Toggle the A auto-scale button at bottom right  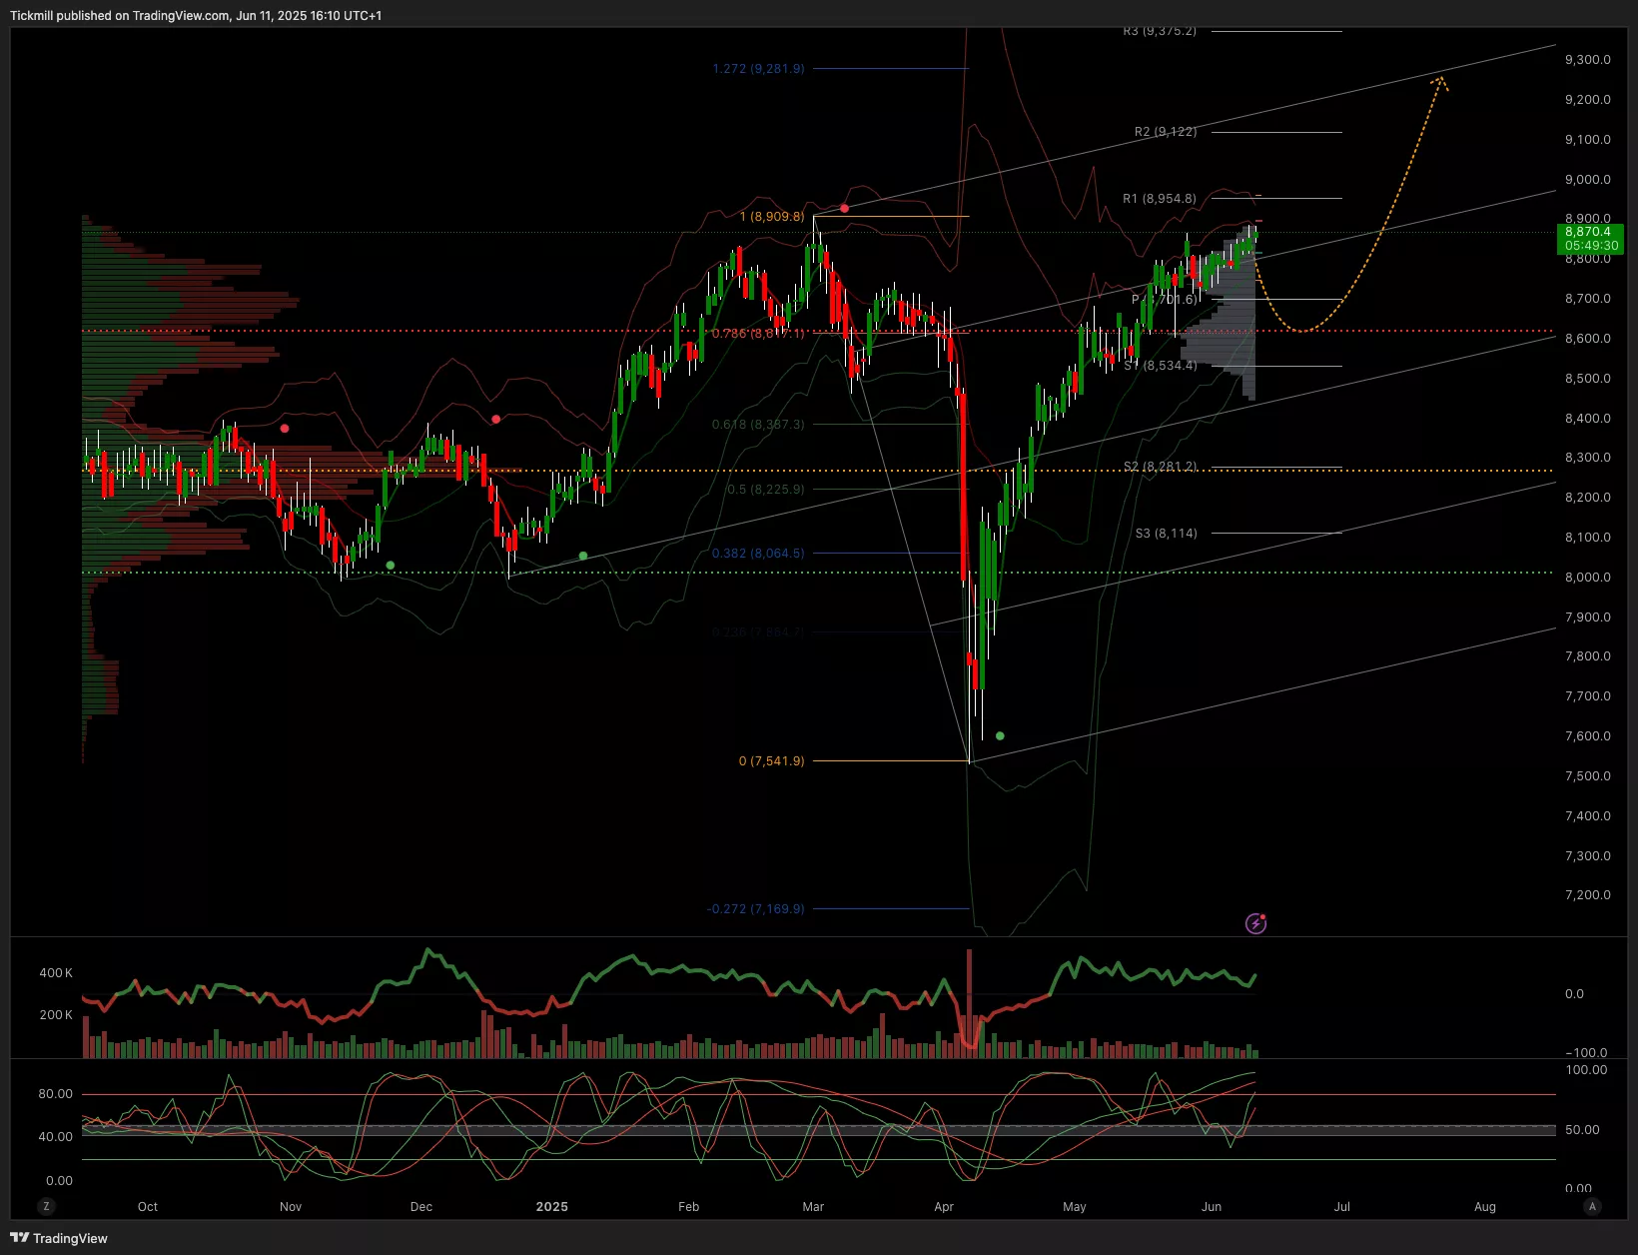click(1592, 1206)
